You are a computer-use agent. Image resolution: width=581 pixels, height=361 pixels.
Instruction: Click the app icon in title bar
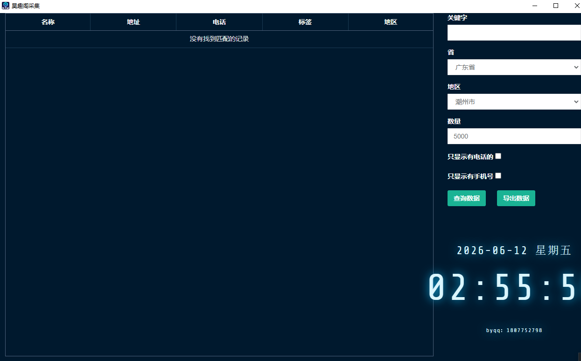coord(6,6)
